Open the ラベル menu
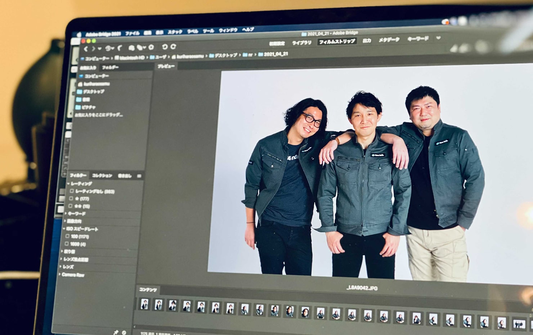The width and height of the screenshot is (533, 335). pyautogui.click(x=193, y=31)
